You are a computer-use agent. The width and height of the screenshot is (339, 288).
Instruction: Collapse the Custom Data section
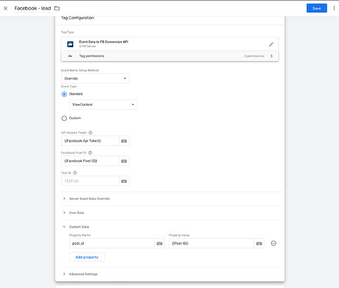tap(64, 226)
